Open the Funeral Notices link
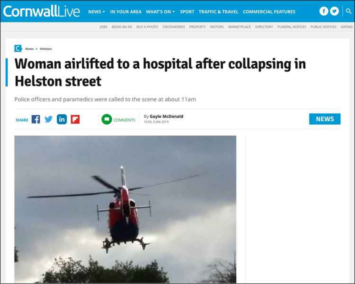Viewport: 355px width, 284px height. point(291,27)
